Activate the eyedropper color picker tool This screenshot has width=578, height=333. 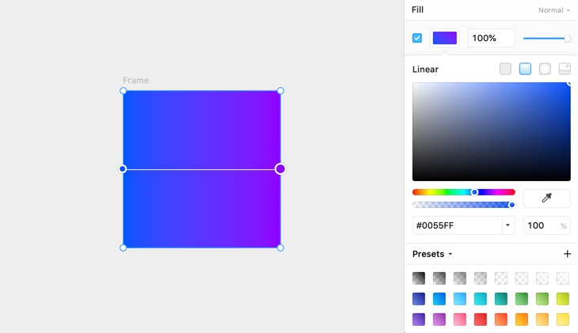(546, 199)
